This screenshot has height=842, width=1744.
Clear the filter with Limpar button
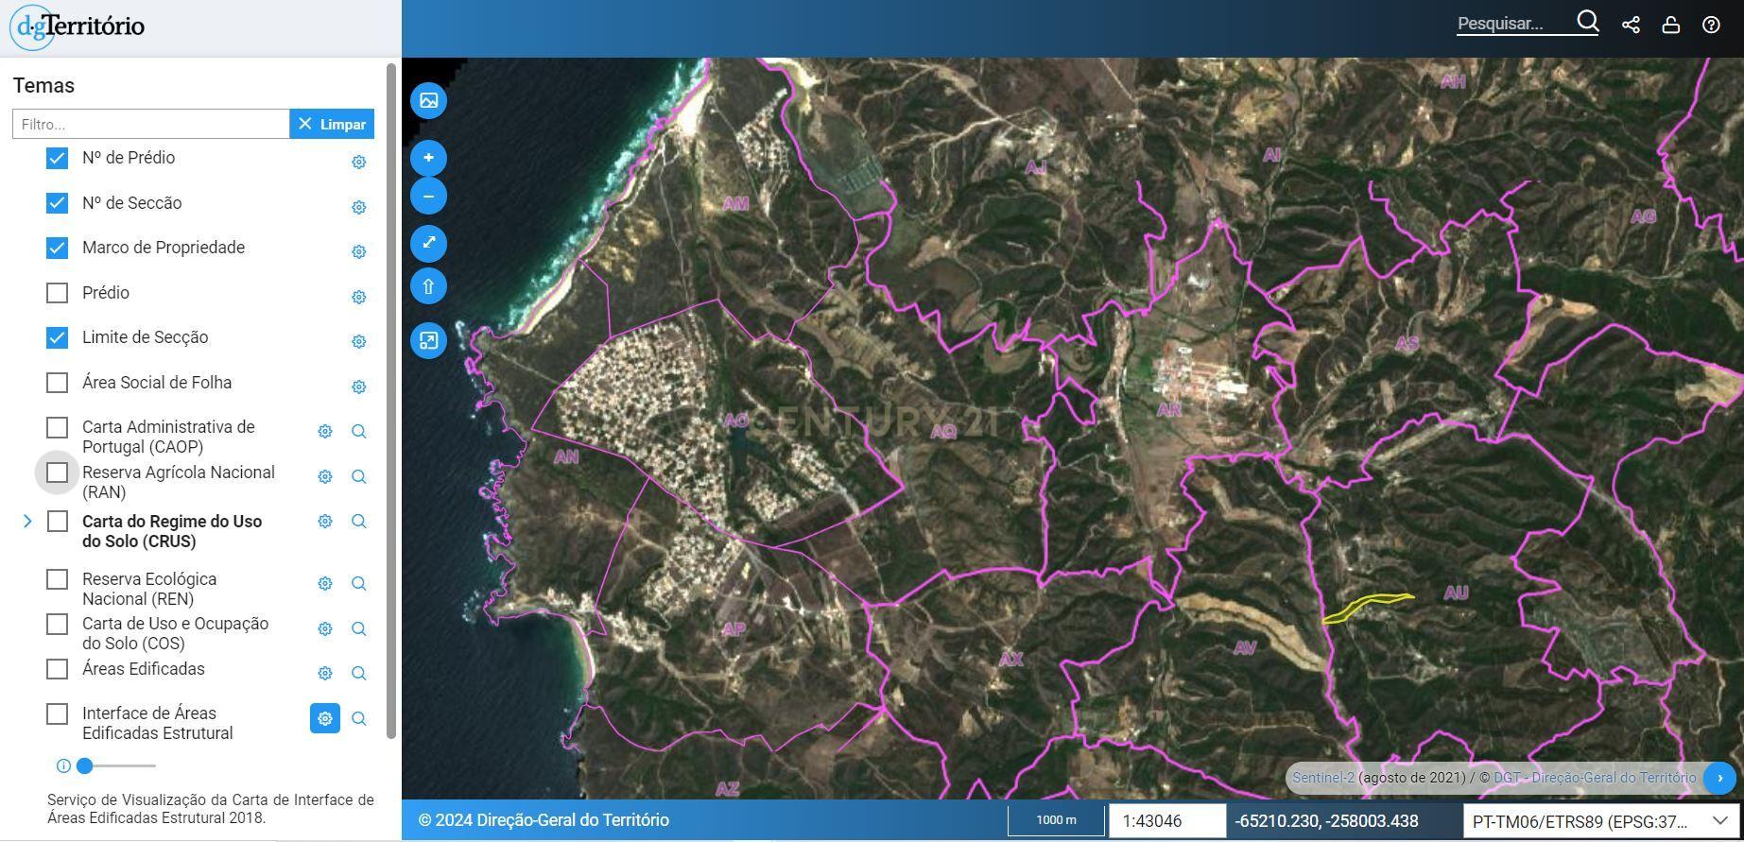click(x=332, y=124)
